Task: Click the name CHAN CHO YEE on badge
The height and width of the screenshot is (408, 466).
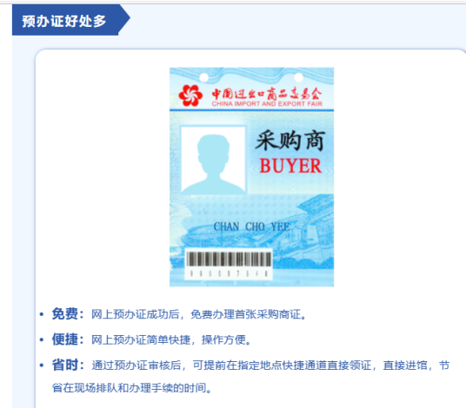Action: pos(251,227)
